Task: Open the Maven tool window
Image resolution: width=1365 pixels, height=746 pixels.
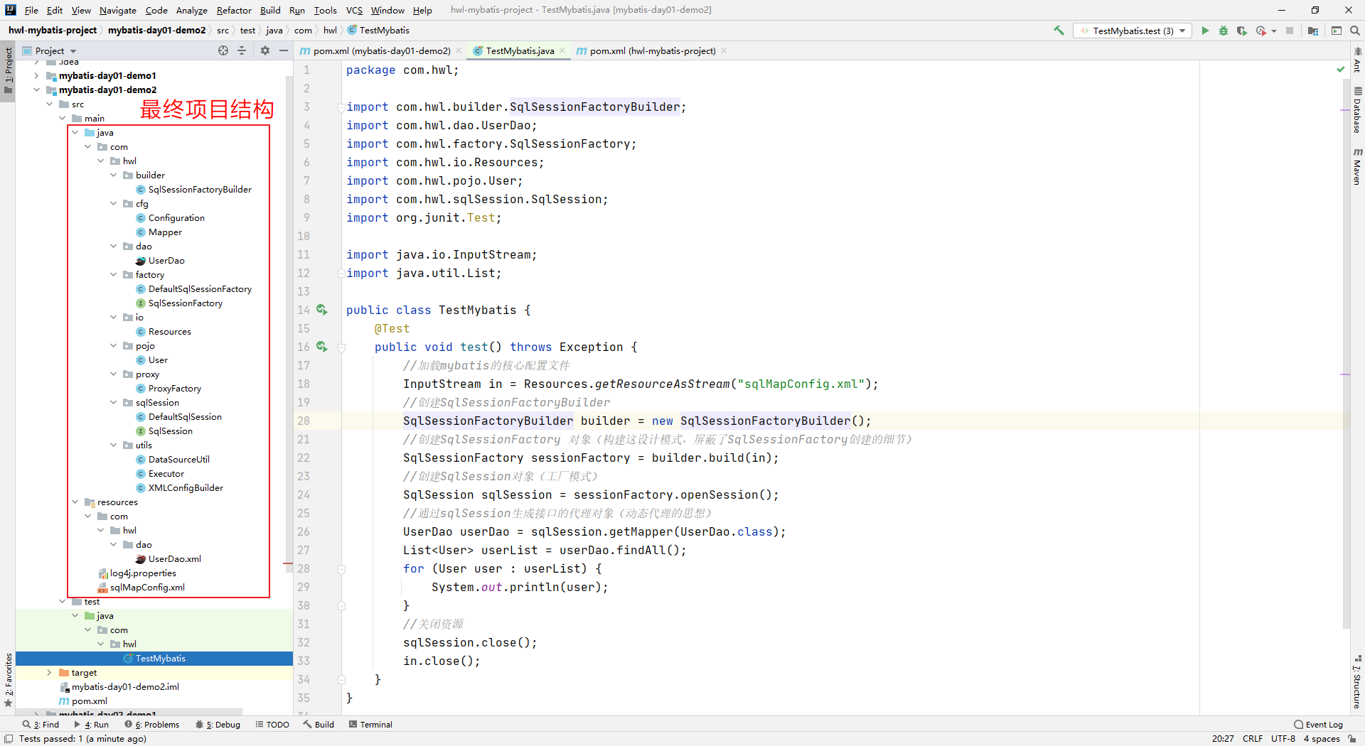Action: [1357, 167]
